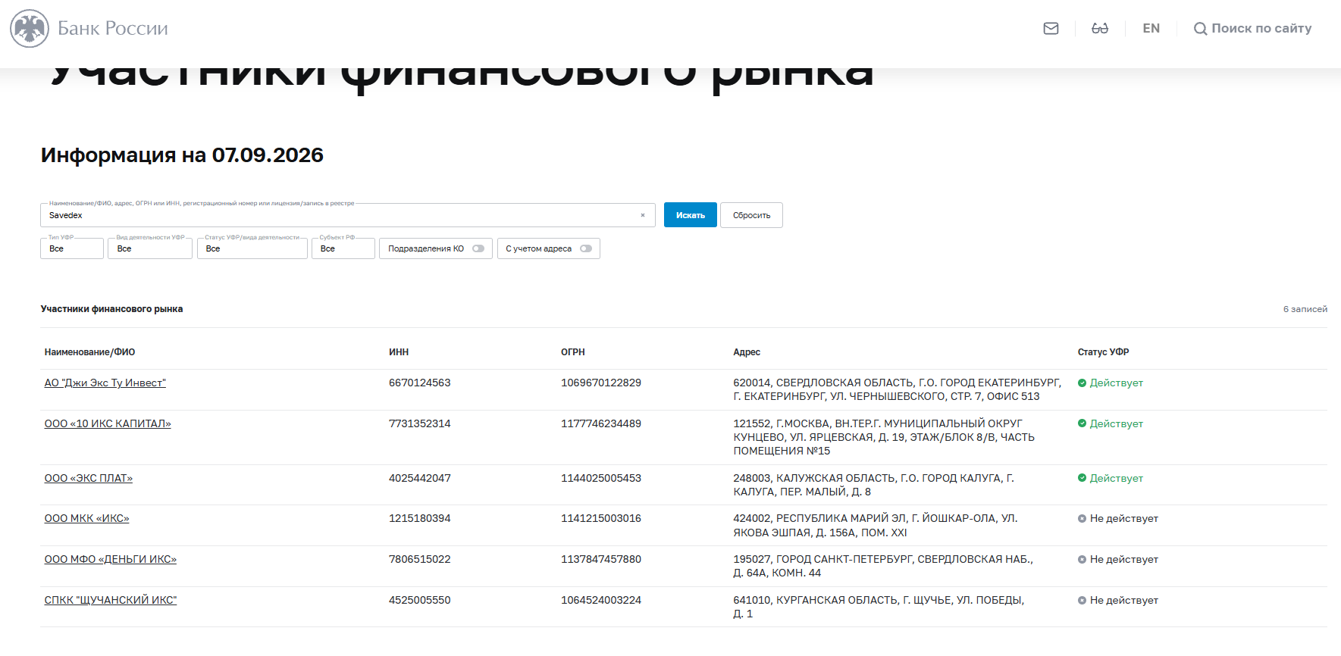Open ООО МФО «ДЕНЬГИ ИКС» entry

(x=111, y=560)
